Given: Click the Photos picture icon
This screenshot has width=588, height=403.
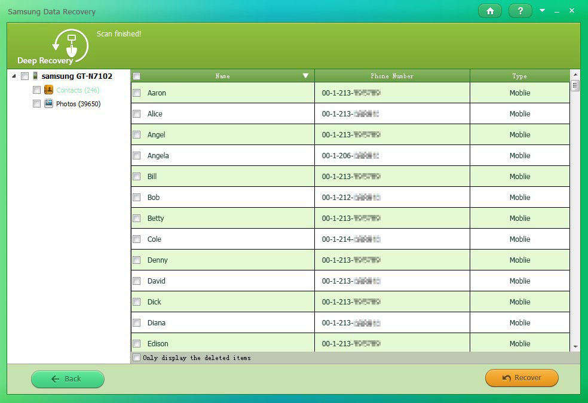Looking at the screenshot, I should pyautogui.click(x=48, y=103).
